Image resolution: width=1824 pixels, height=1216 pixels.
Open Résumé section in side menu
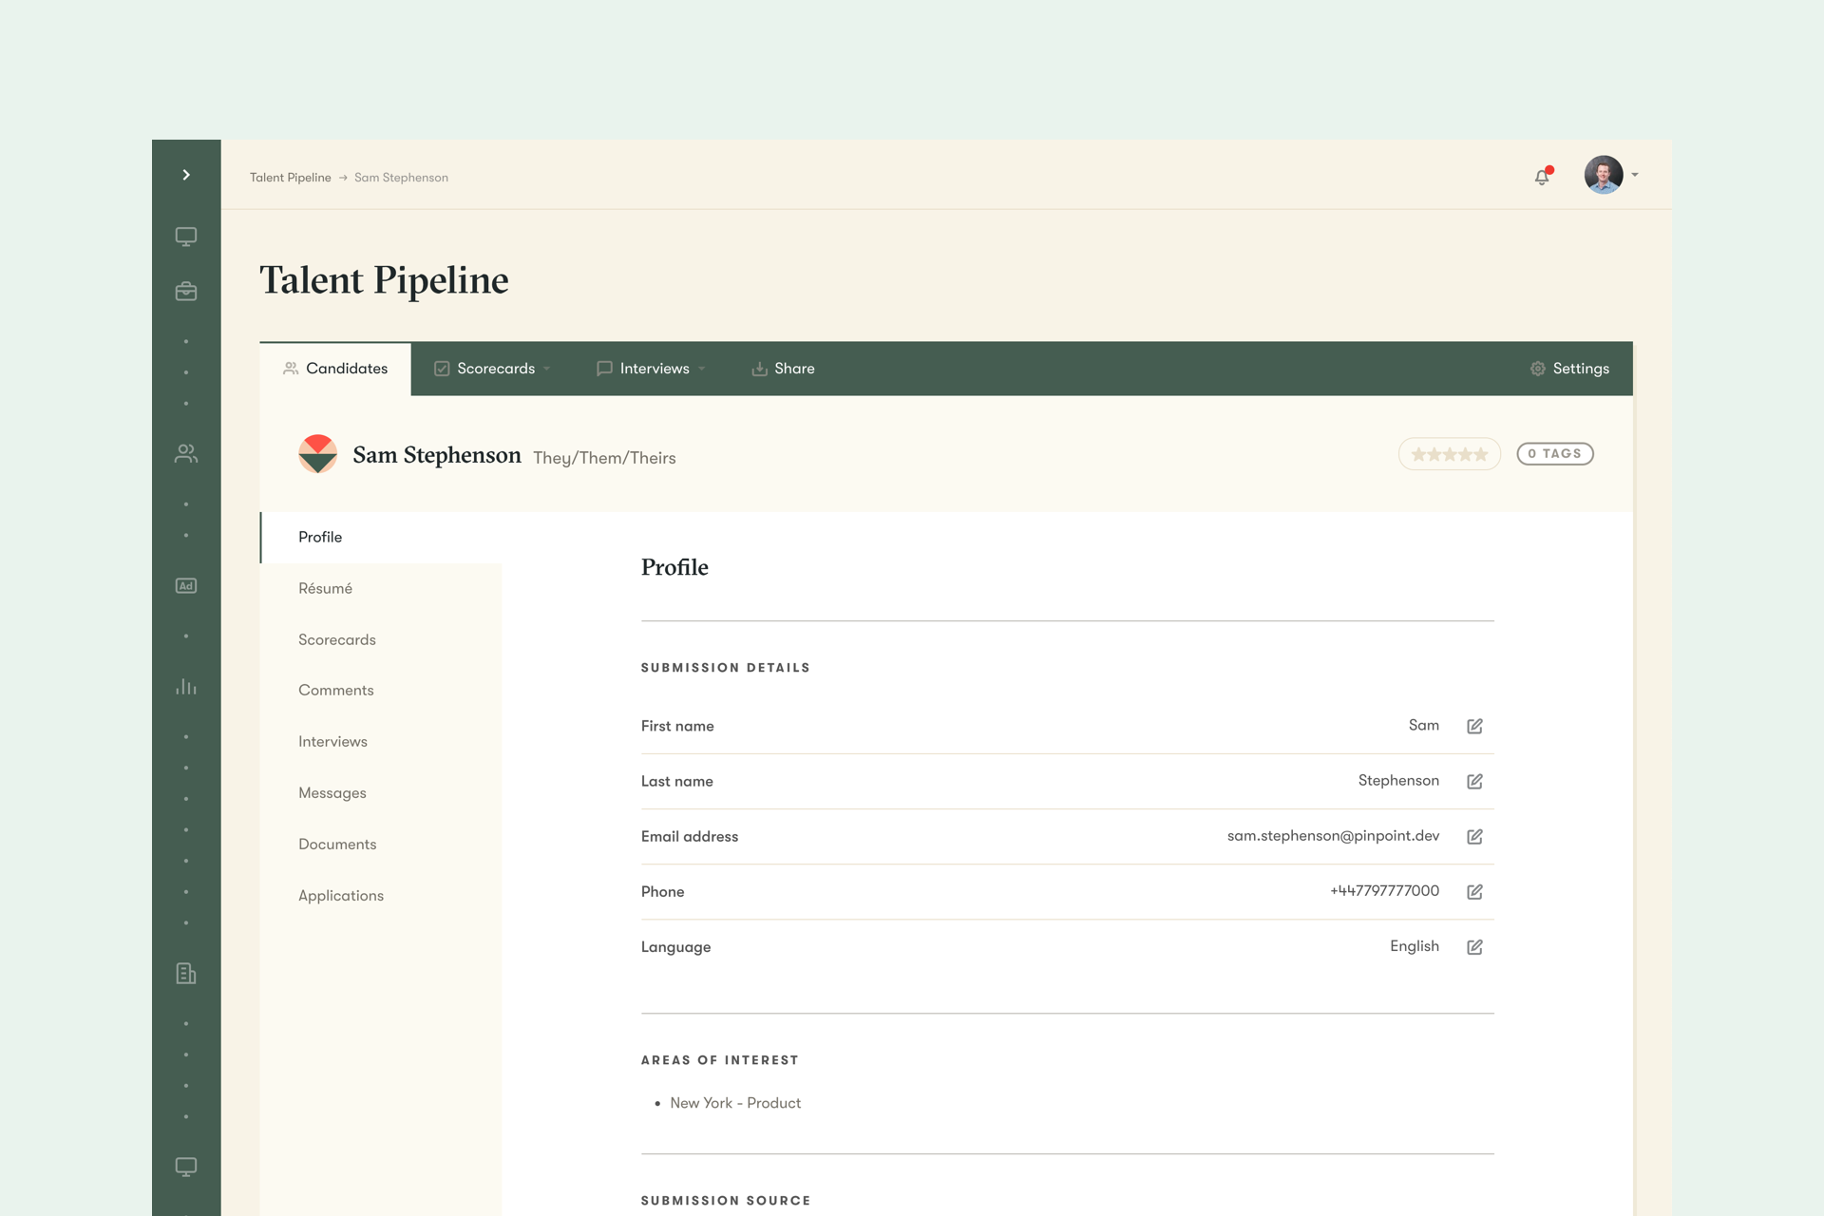click(x=325, y=588)
